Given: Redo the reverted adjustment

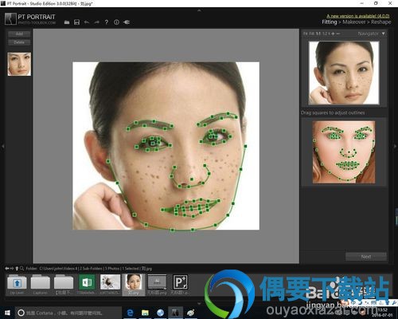Looking at the screenshot, I should coord(96,22).
